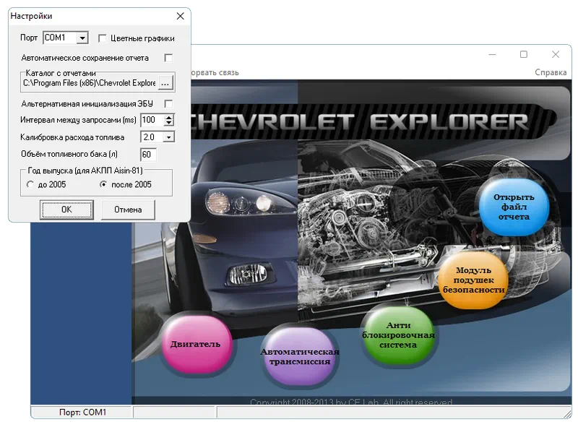The image size is (578, 427).
Task: Expand the Порт COM1 dropdown
Action: pyautogui.click(x=82, y=38)
